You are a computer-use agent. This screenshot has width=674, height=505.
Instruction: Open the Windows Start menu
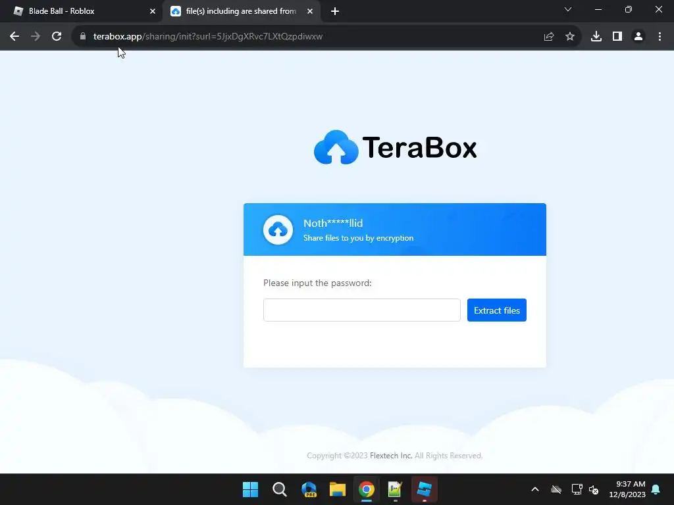(251, 489)
